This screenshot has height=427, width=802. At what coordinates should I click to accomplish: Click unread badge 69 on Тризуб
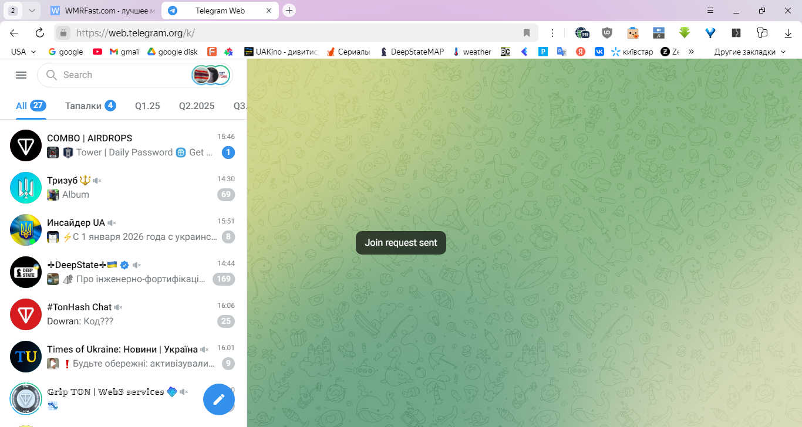pos(226,195)
